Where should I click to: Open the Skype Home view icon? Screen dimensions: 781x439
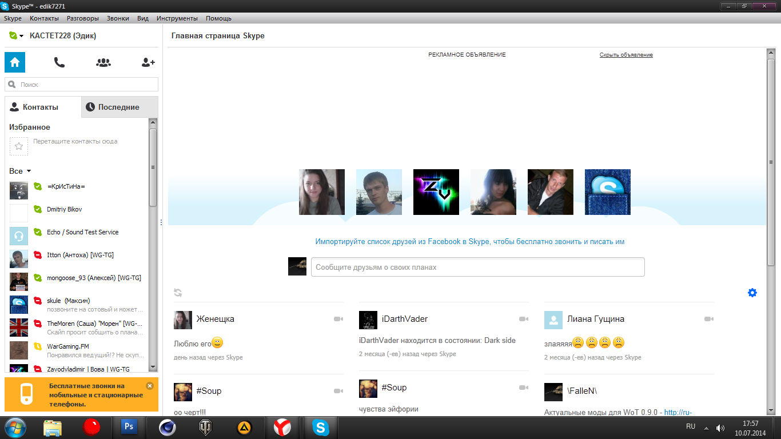tap(15, 62)
